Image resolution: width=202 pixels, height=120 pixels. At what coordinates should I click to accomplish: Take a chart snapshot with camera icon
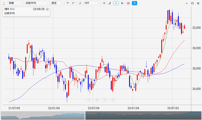click(128, 3)
